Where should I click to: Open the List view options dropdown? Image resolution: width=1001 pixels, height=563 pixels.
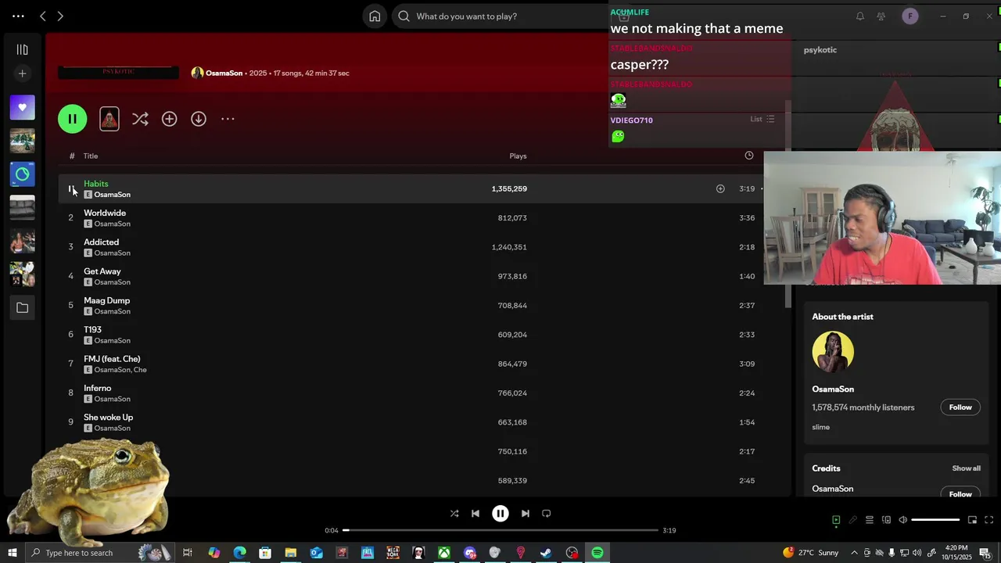(x=762, y=119)
